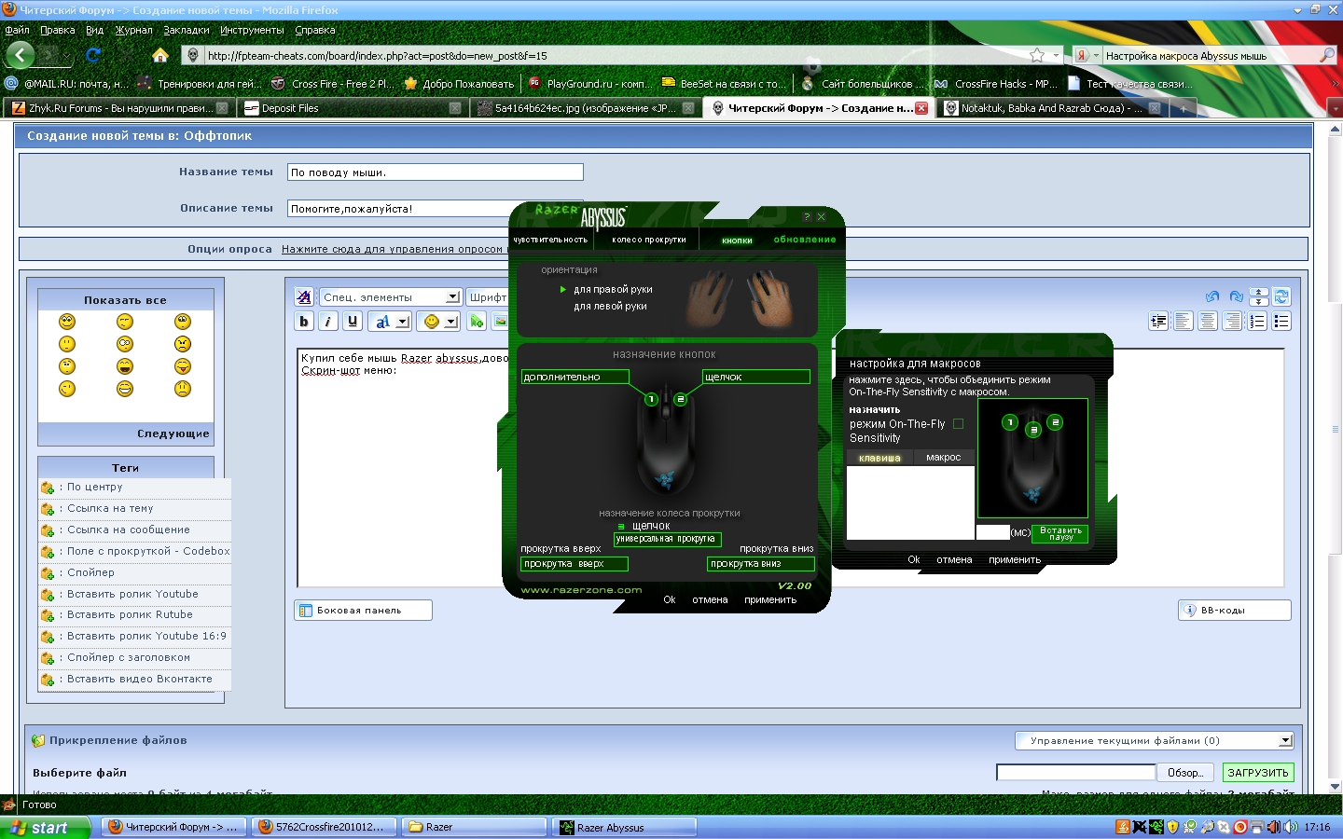
Task: Open the scroll up assignment dropdown
Action: tap(575, 564)
